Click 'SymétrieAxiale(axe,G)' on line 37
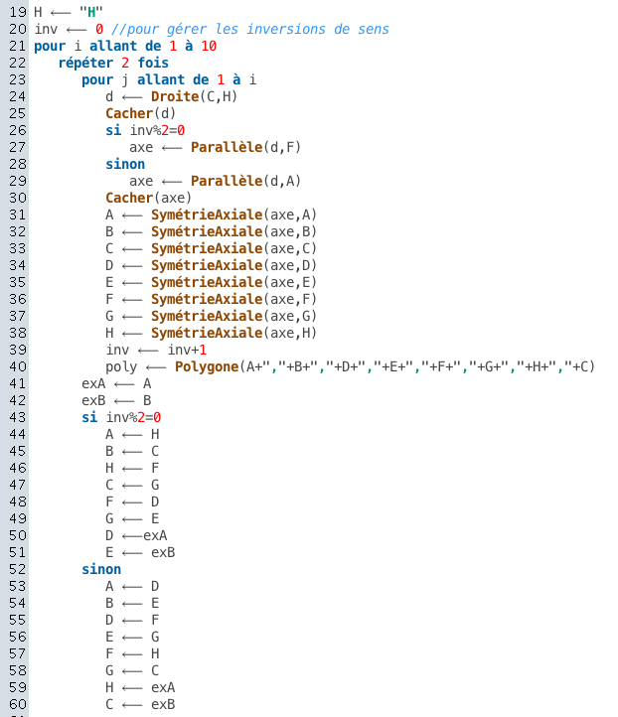 [x=233, y=317]
